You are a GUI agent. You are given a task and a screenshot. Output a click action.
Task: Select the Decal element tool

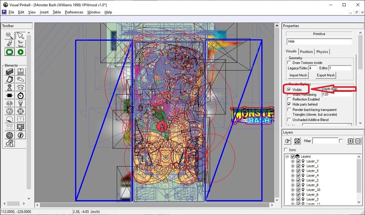tap(9, 119)
